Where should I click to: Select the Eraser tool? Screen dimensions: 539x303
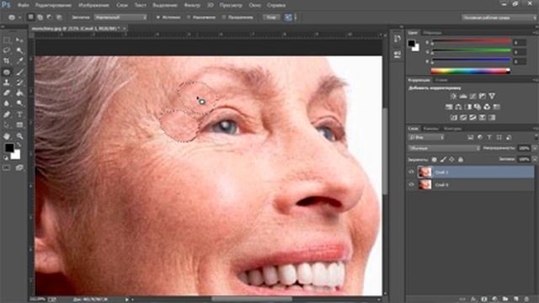(7, 93)
